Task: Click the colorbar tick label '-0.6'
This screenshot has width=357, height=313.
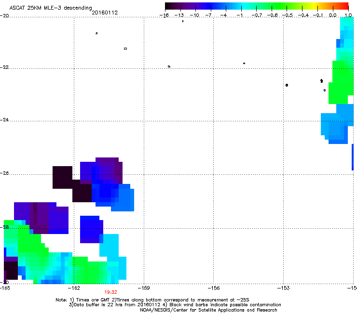Action: [x=272, y=15]
